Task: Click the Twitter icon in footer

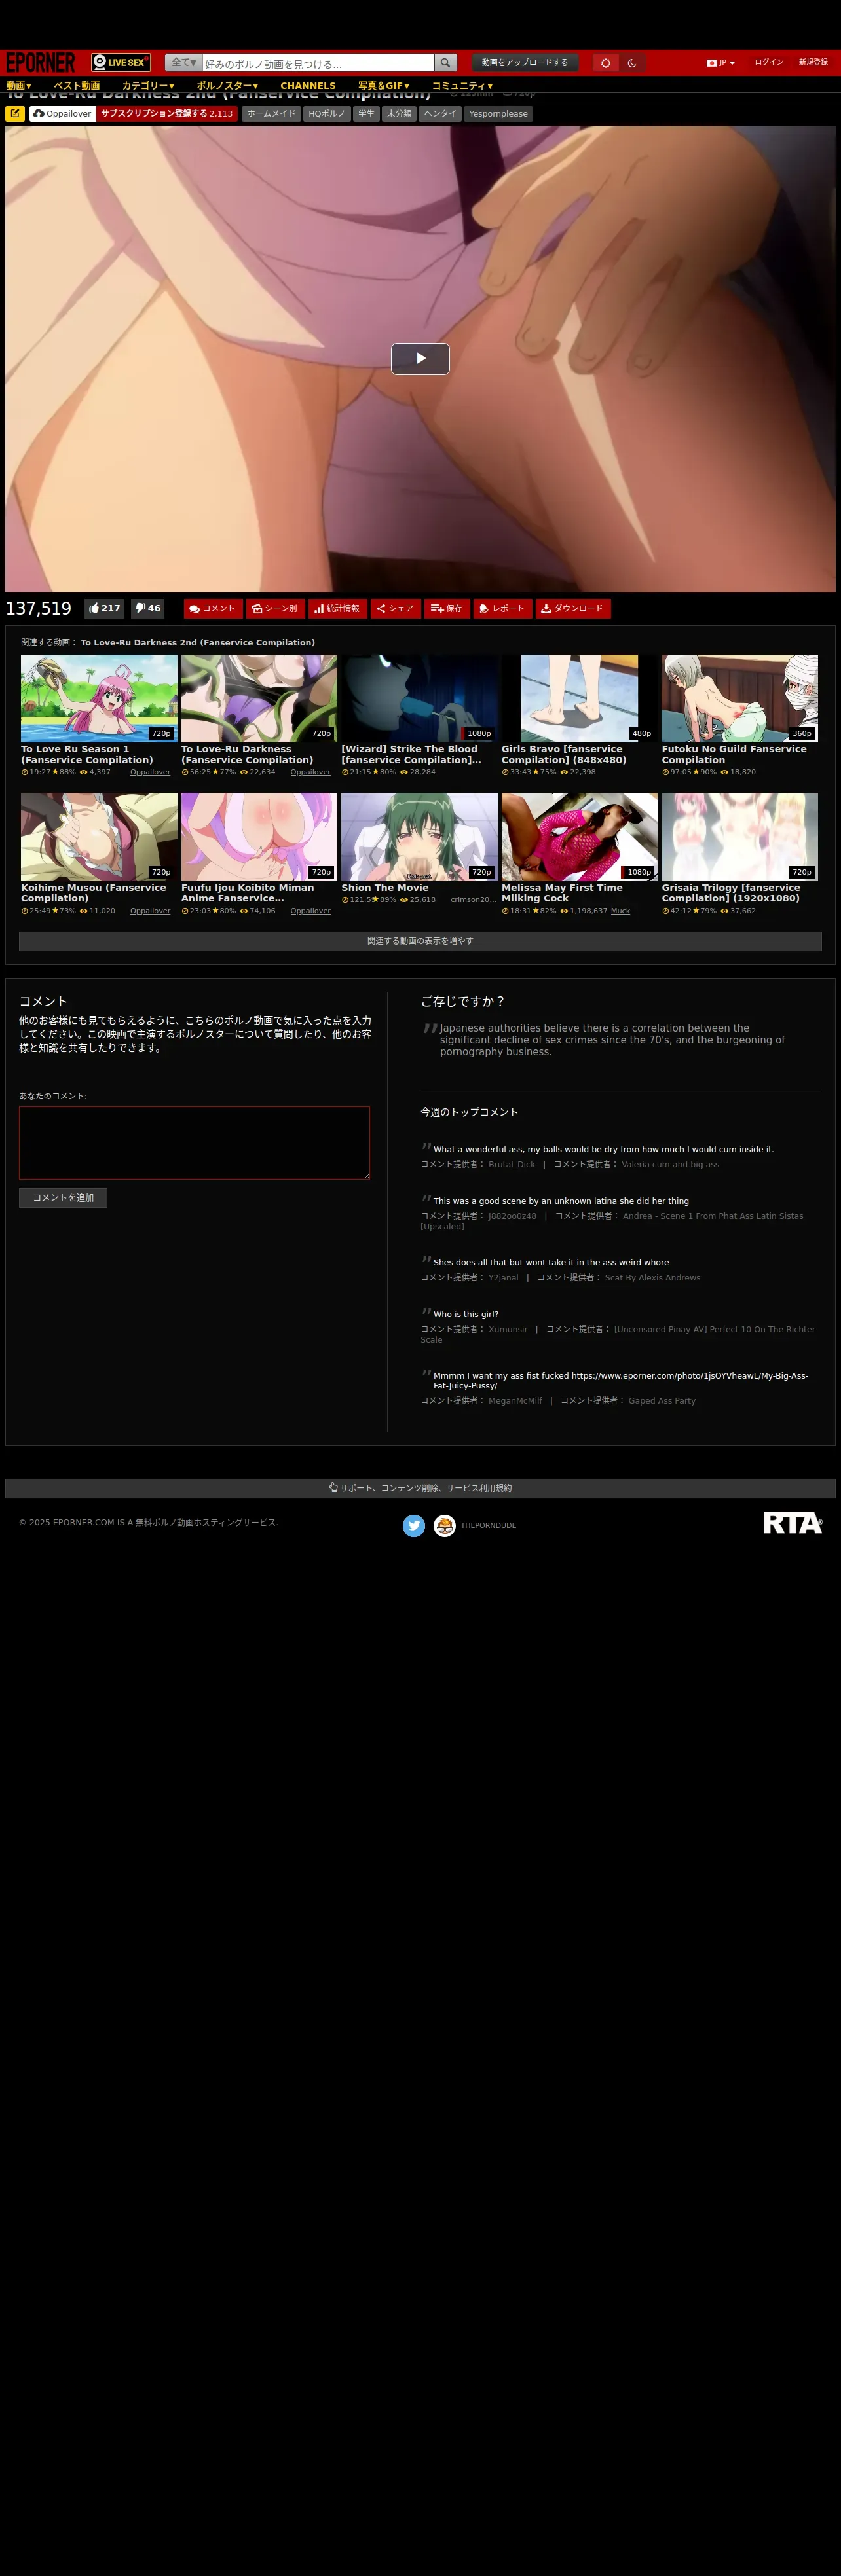Action: tap(414, 1525)
